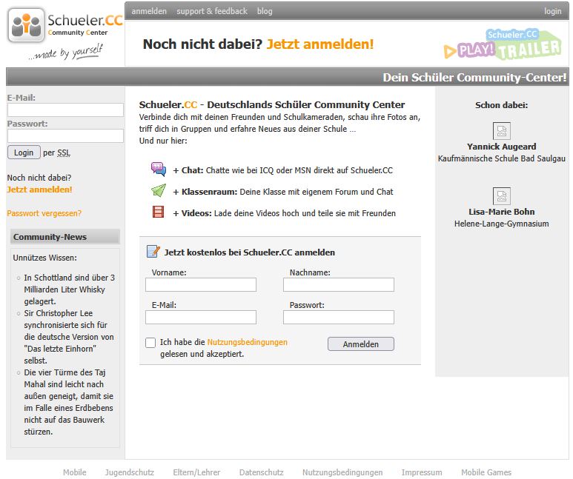Open the blog menu item
573x479 pixels.
tap(265, 11)
